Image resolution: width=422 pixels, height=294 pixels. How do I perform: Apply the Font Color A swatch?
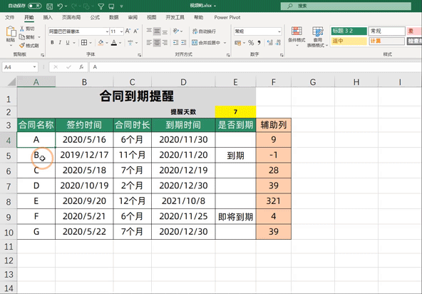pyautogui.click(x=114, y=43)
